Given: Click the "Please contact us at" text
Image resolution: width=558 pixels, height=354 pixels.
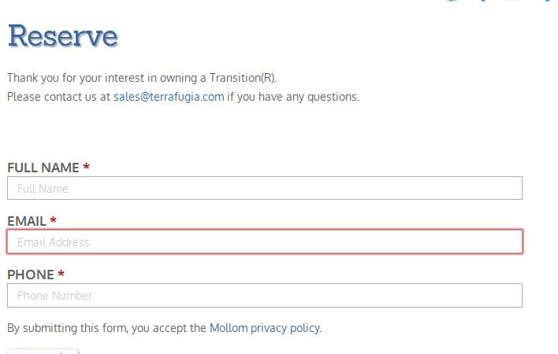Looking at the screenshot, I should (x=58, y=97).
